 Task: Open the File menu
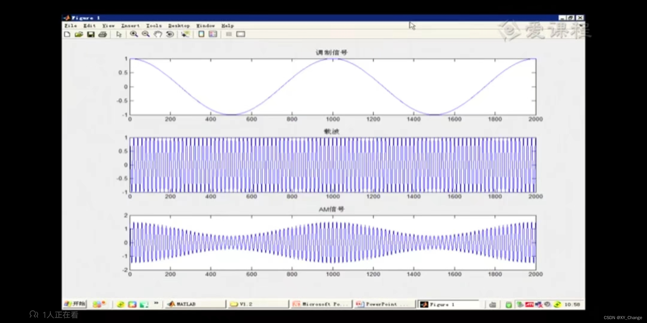pos(71,26)
